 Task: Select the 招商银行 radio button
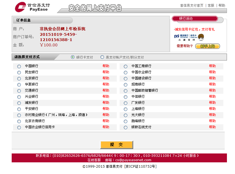point(125,84)
